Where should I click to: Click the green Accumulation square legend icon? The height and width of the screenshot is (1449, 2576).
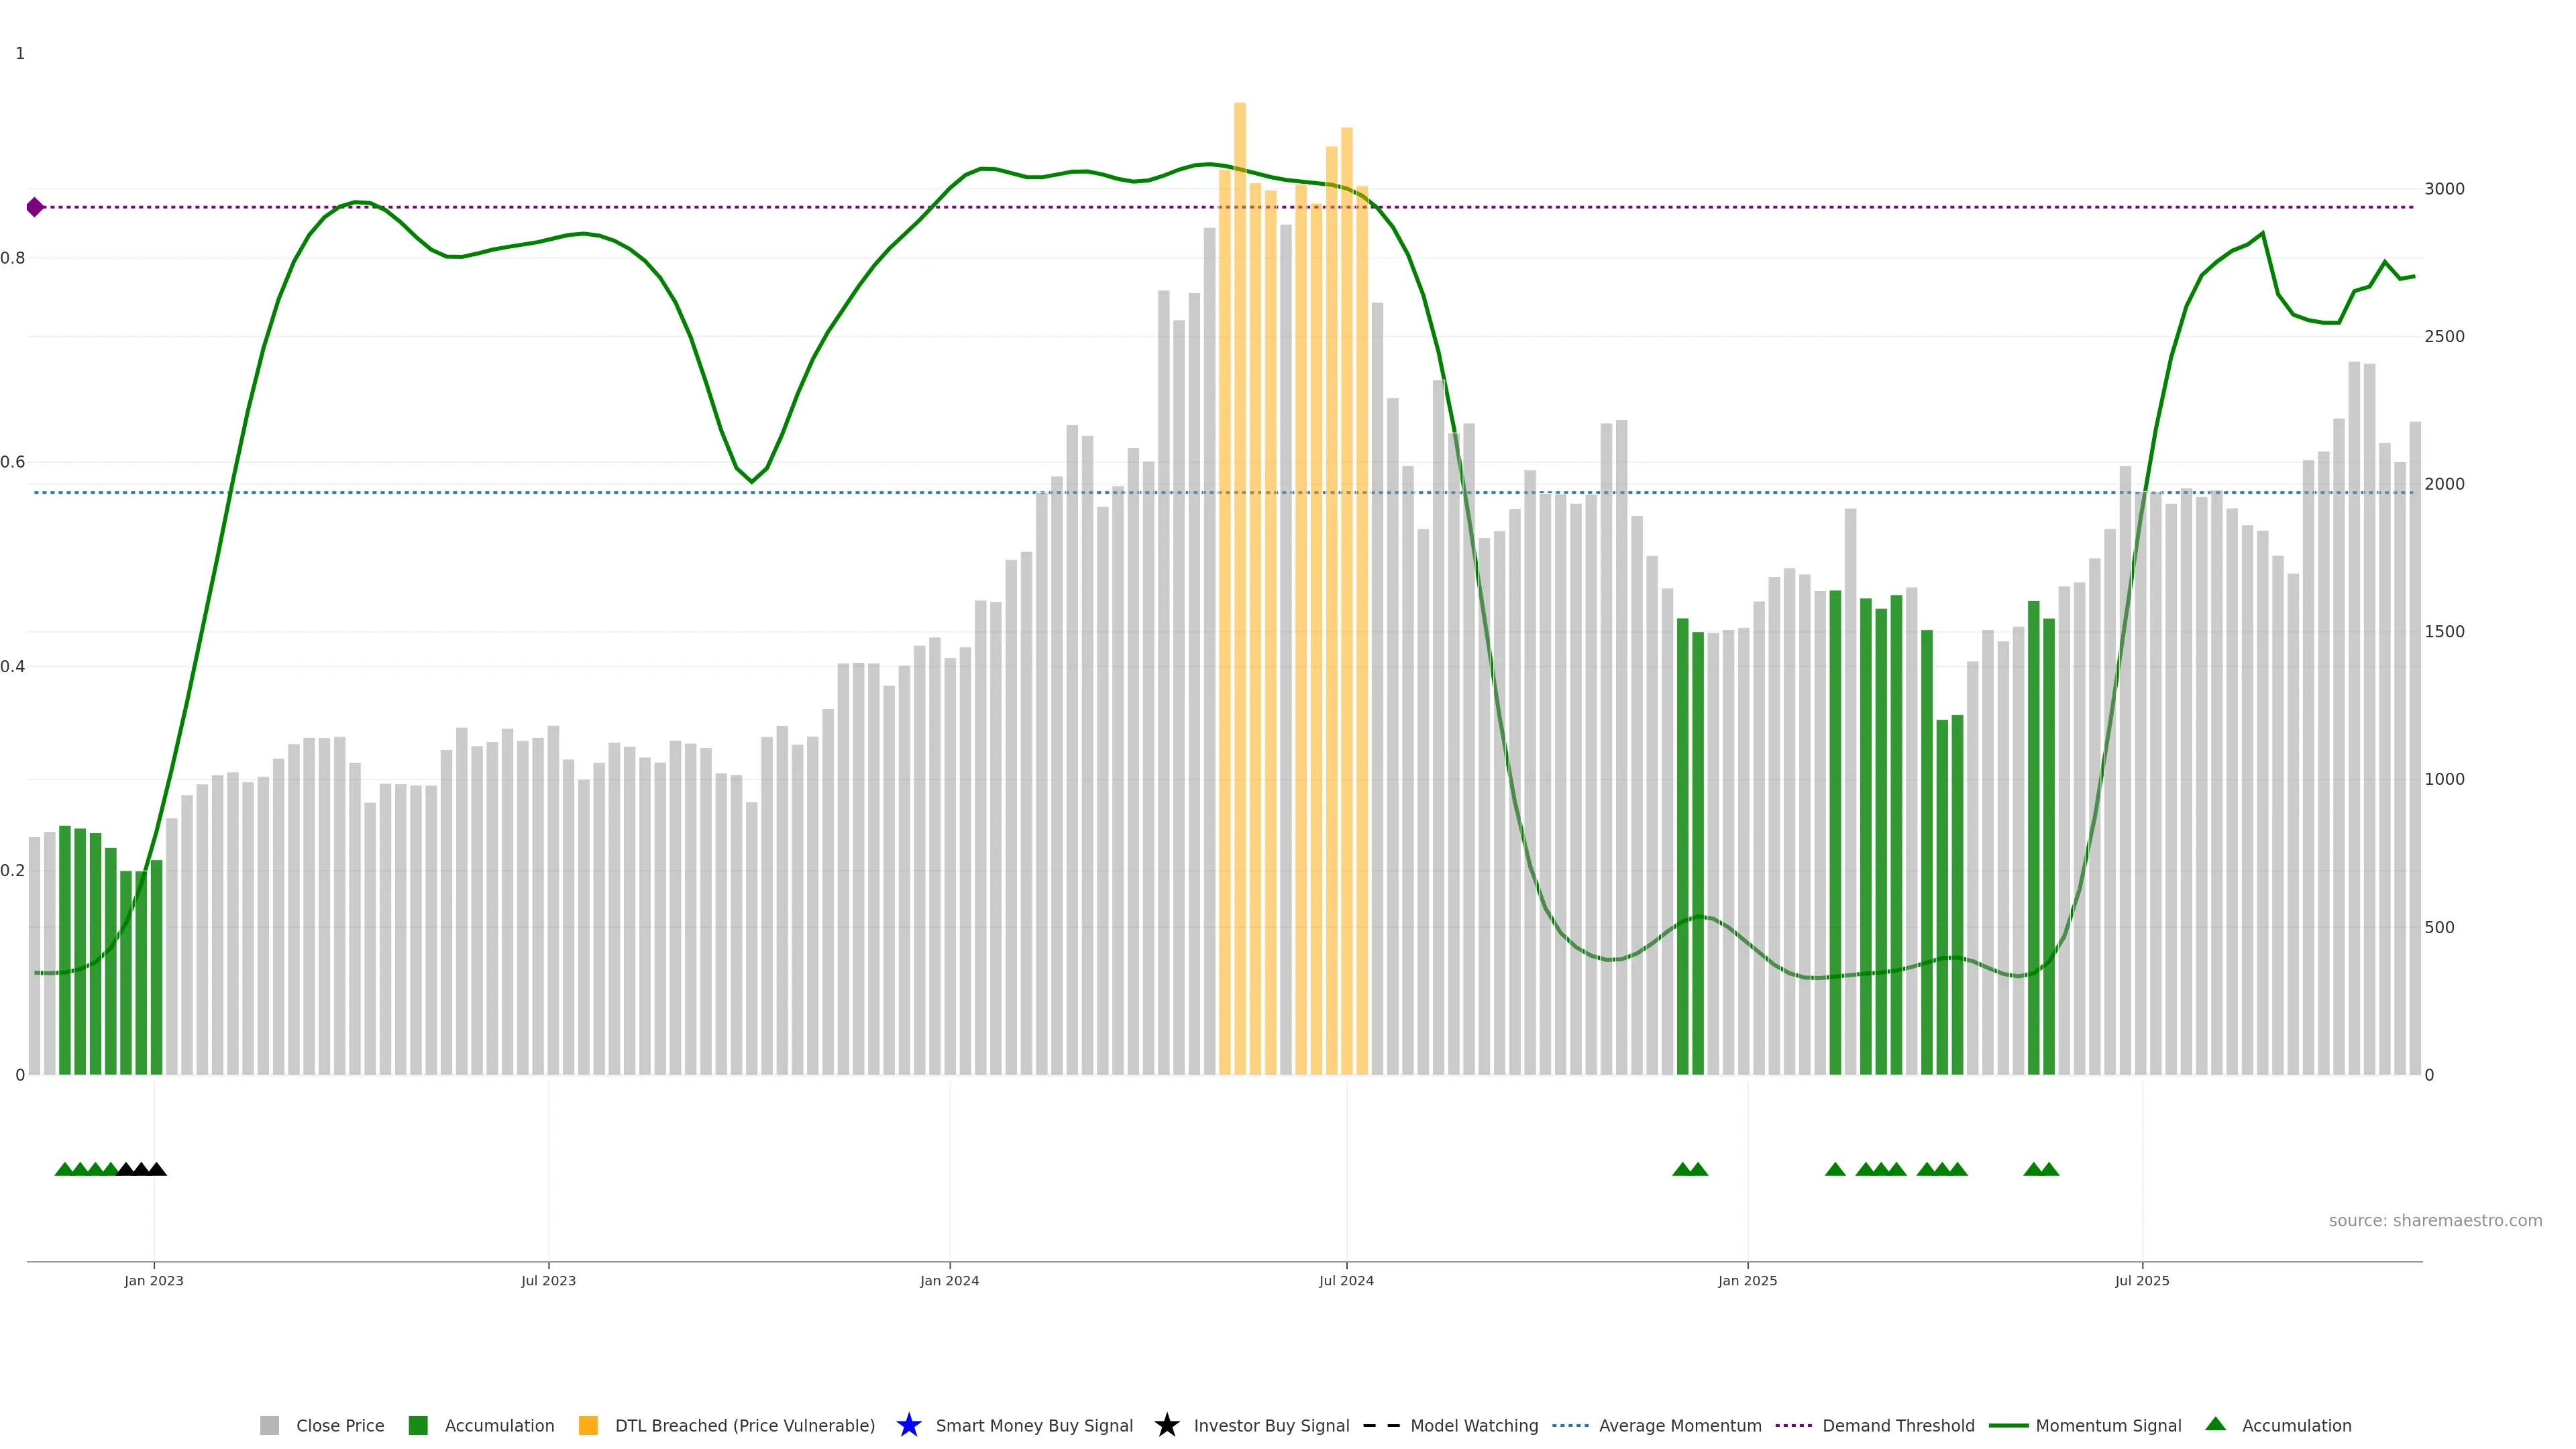pos(418,1425)
